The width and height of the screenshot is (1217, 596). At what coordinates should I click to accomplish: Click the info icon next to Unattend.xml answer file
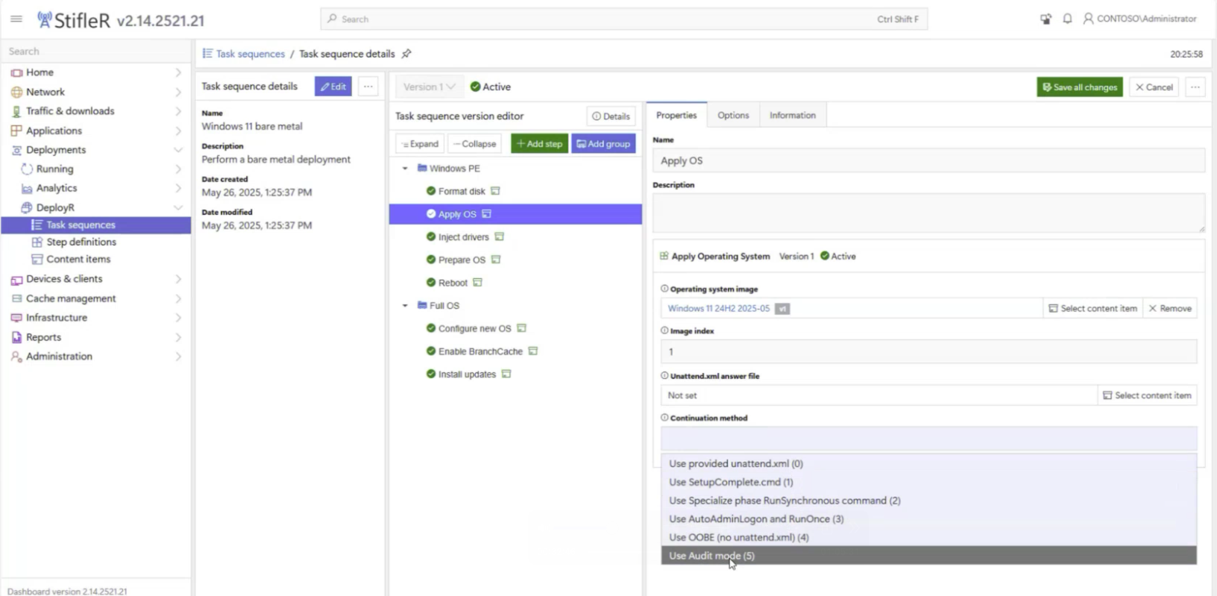coord(664,376)
